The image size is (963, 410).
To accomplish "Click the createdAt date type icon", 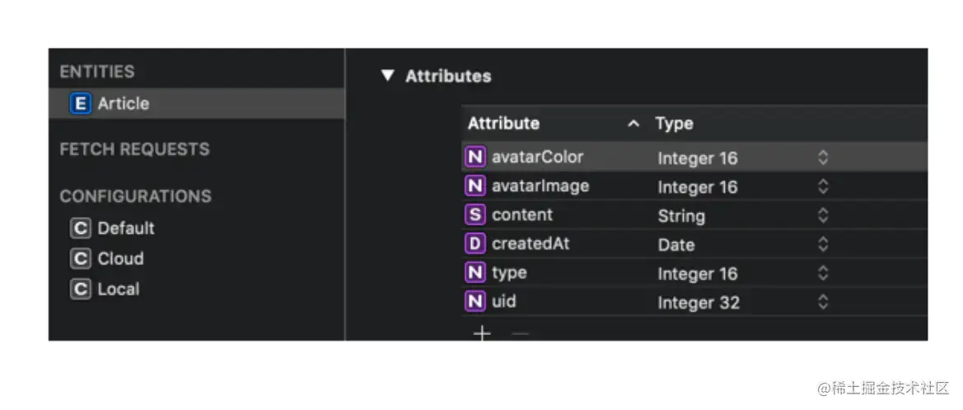I will click(475, 244).
